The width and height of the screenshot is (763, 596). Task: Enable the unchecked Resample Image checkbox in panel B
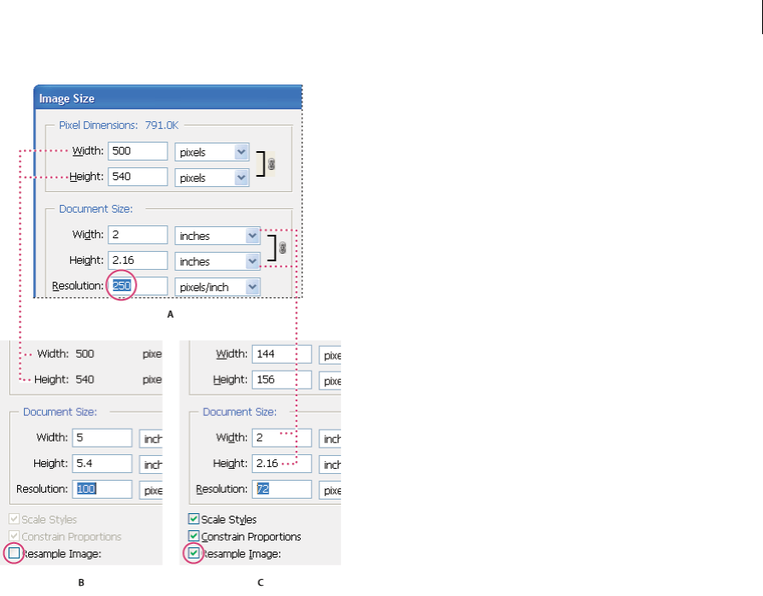pos(15,553)
